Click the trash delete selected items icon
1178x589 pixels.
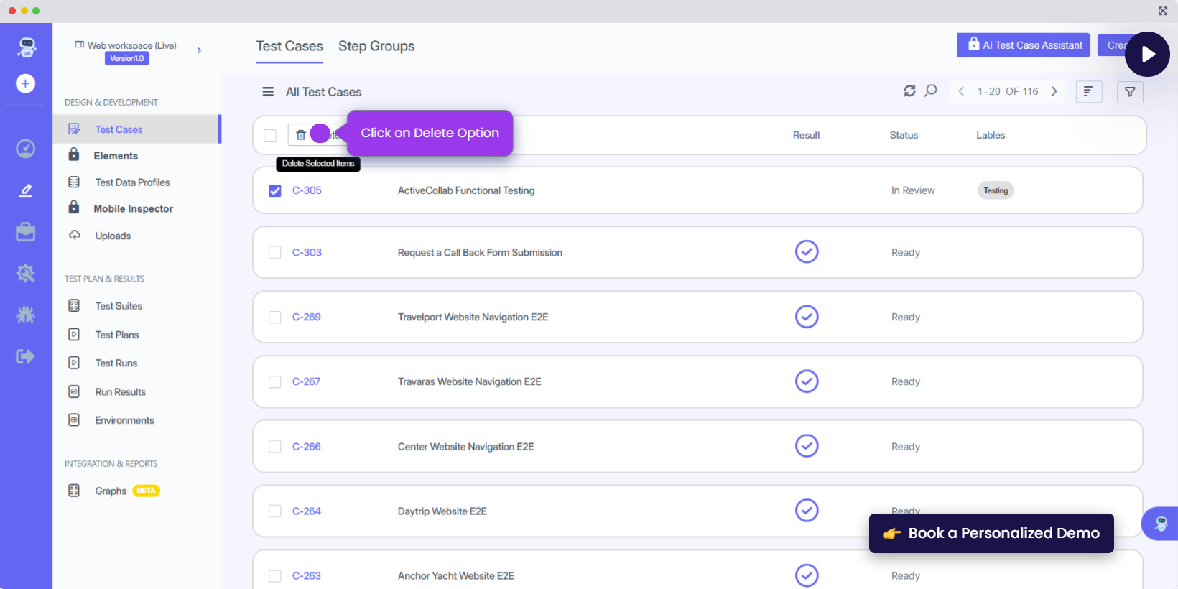coord(301,135)
